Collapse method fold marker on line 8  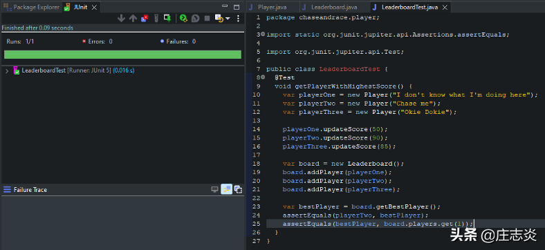coord(263,77)
